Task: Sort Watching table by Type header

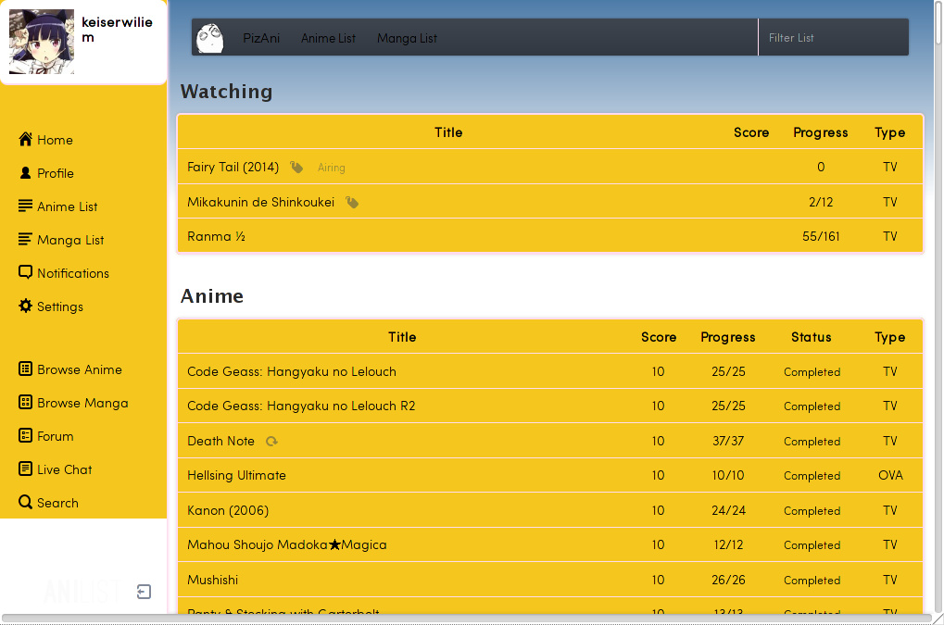Action: coord(890,132)
